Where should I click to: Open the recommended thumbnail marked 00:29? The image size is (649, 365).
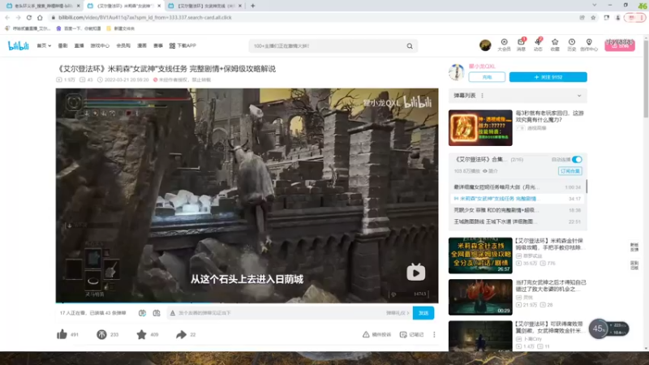click(480, 297)
